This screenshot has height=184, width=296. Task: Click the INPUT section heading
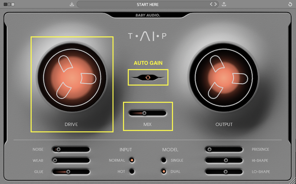(x=125, y=150)
